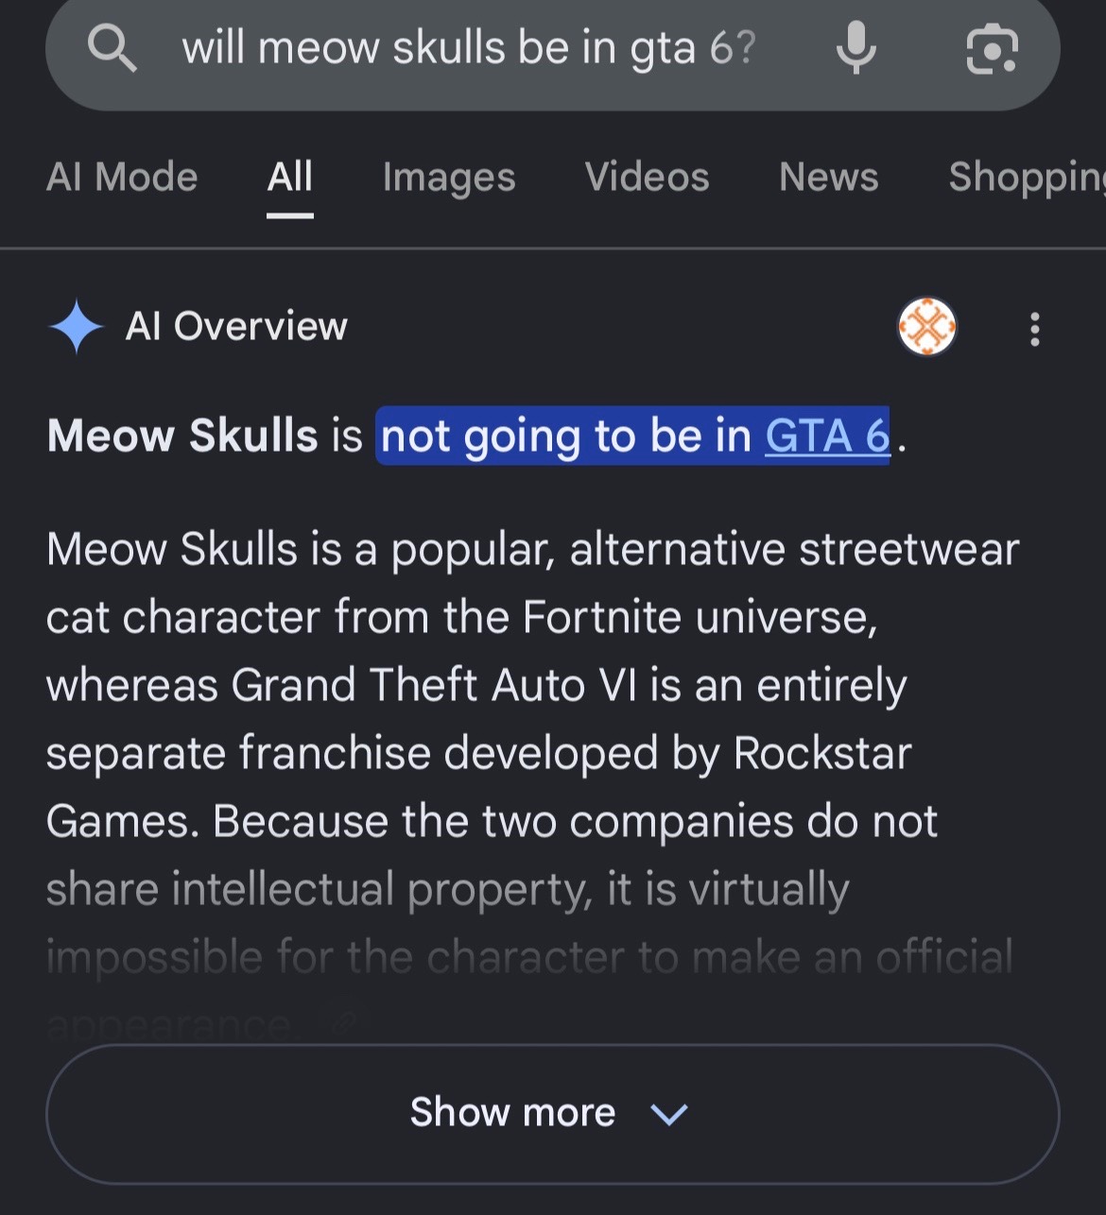The width and height of the screenshot is (1106, 1215).
Task: Open the three-dot AI Overview options menu
Action: pos(1035,329)
